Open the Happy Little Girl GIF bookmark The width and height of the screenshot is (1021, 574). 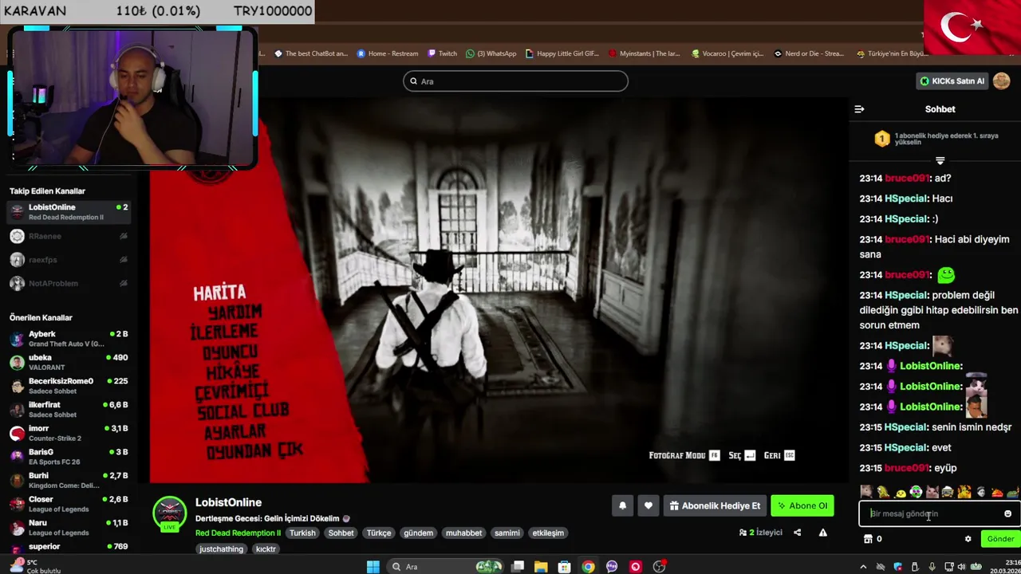pos(562,53)
